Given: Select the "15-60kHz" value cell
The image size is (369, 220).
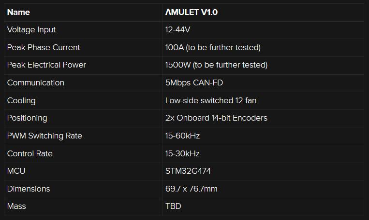Looking at the screenshot, I should [x=182, y=136].
